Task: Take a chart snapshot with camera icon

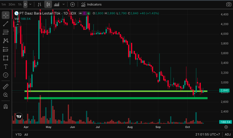Action: 228,4
